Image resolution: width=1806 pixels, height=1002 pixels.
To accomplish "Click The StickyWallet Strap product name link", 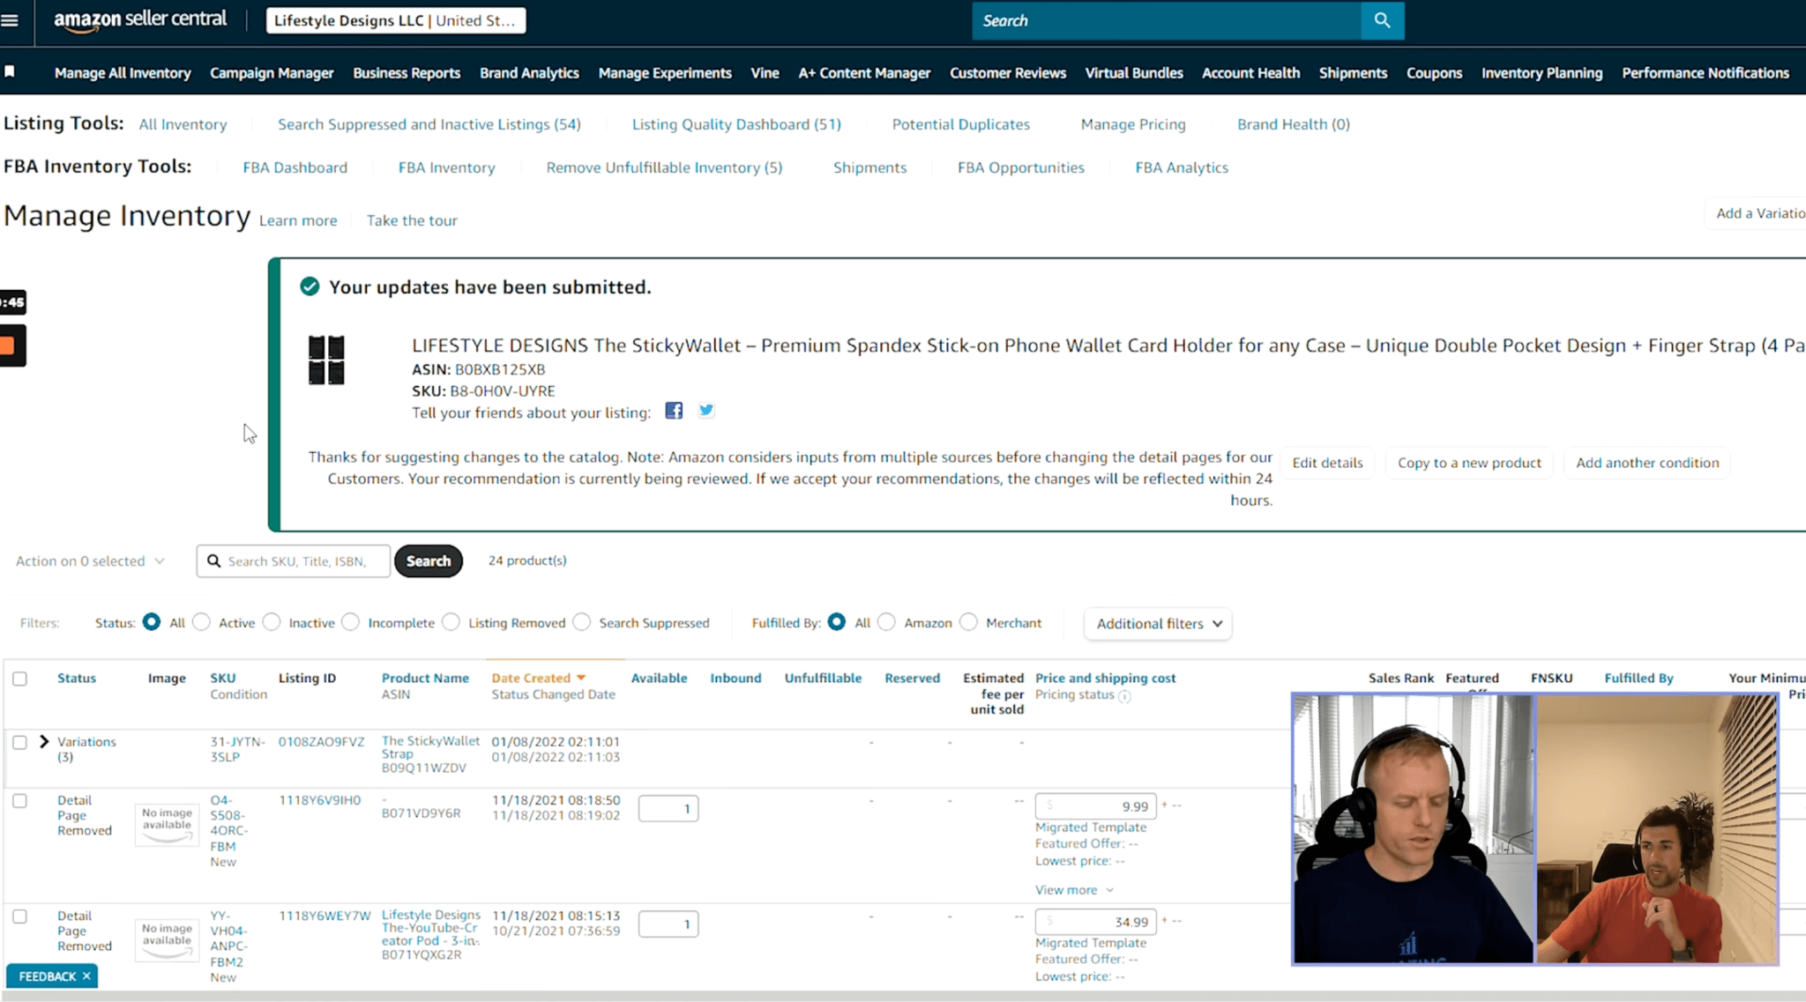I will click(x=430, y=747).
